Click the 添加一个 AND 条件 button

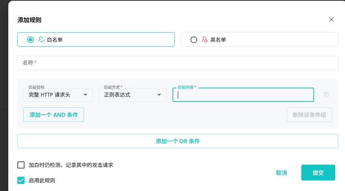coord(53,115)
